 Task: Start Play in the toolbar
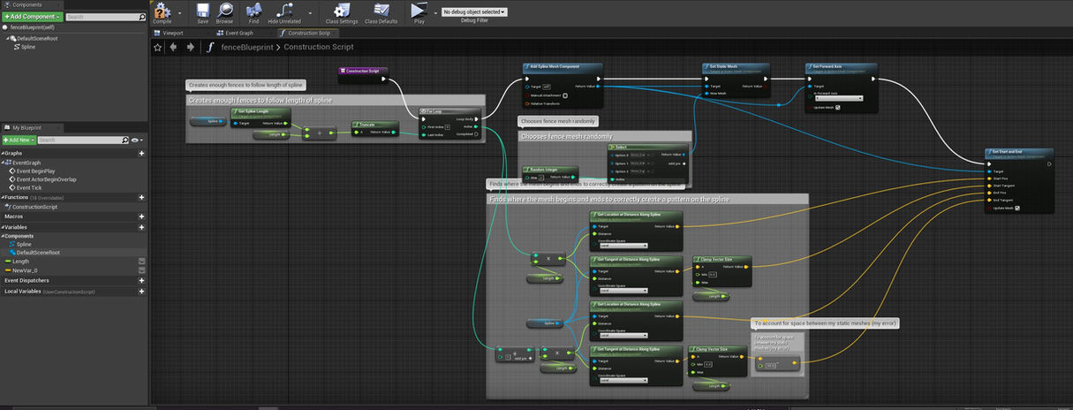click(x=419, y=11)
